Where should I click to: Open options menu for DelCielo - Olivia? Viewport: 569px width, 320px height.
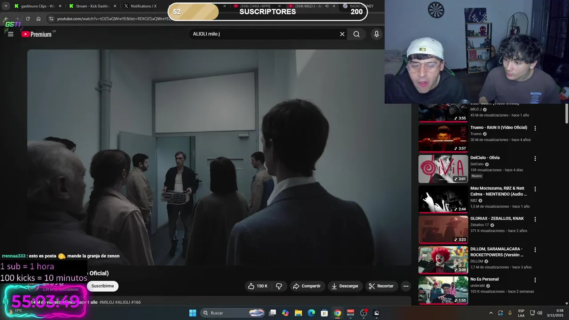(535, 158)
